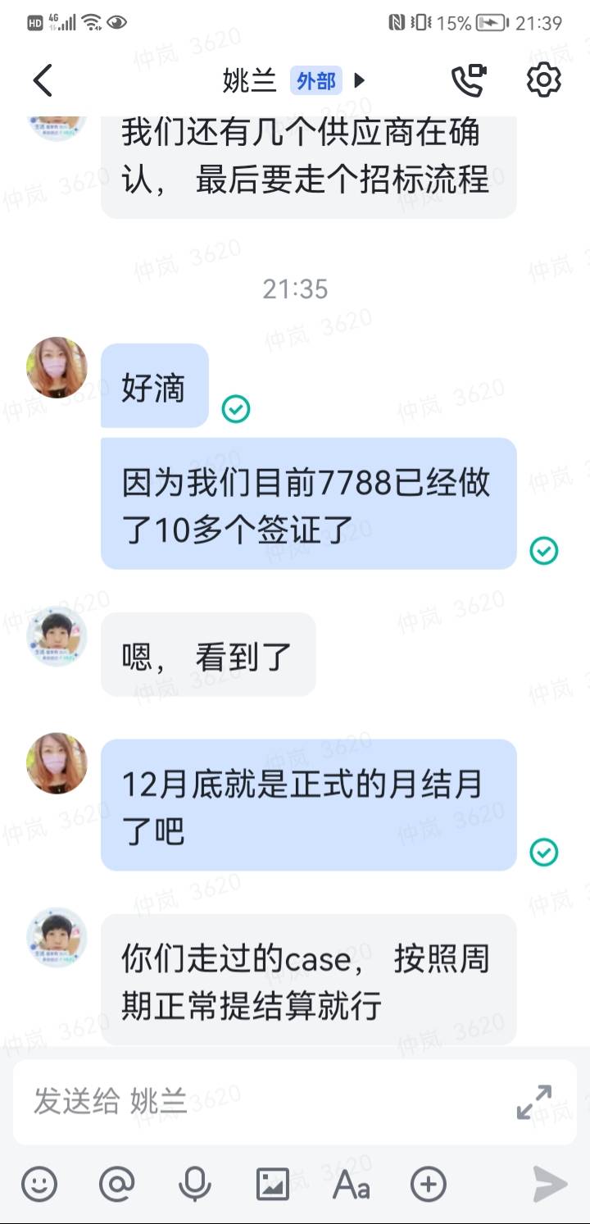Image resolution: width=590 pixels, height=1224 pixels.
Task: Focus the 发送给 姚兰 input field
Action: point(262,1102)
